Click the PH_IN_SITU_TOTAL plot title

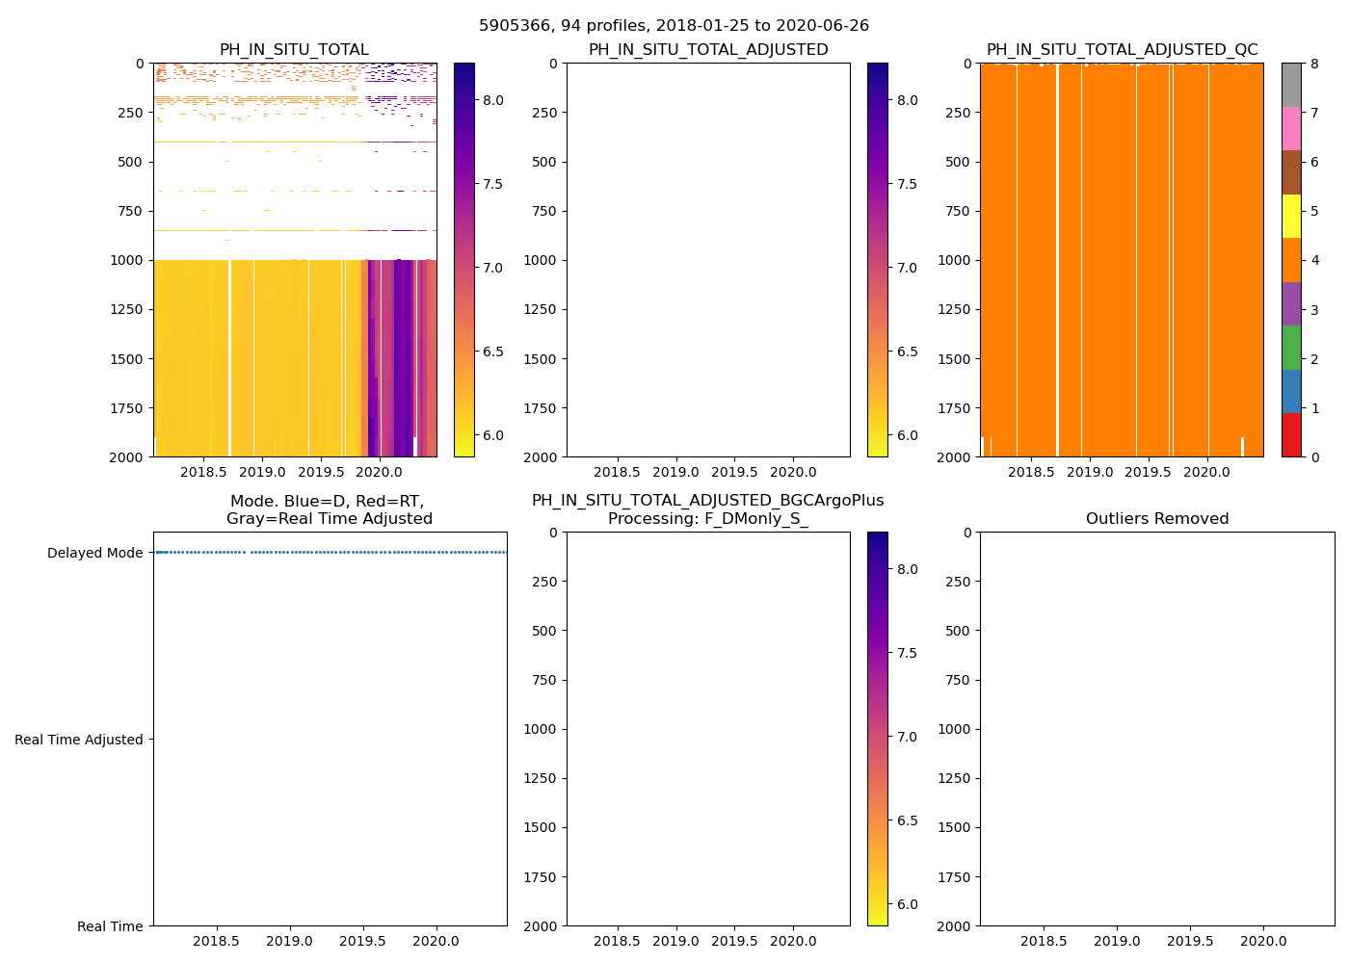point(294,50)
